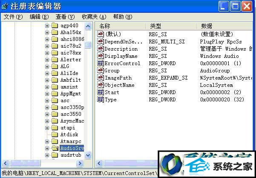Select the ImagePath value name
Screen dimensions: 256x178
(x=118, y=78)
